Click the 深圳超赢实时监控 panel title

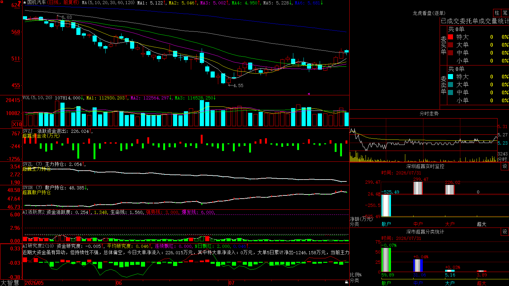[x=425, y=166]
